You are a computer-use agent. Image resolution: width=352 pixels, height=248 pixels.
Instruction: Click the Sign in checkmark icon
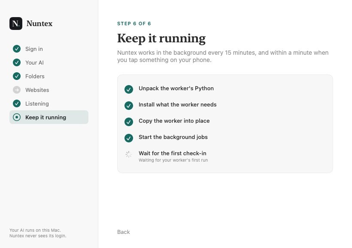coord(17,49)
